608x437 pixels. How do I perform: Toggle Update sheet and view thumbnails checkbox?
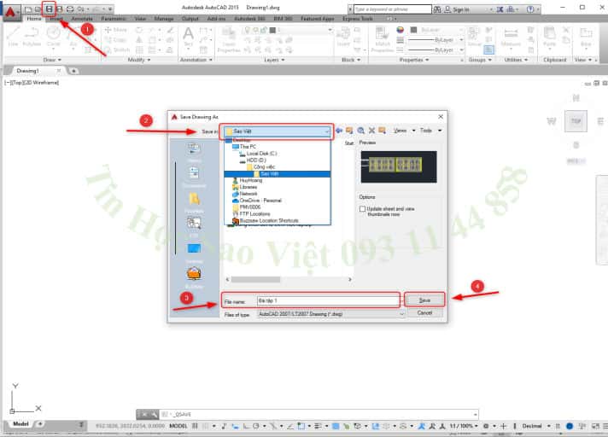[362, 209]
